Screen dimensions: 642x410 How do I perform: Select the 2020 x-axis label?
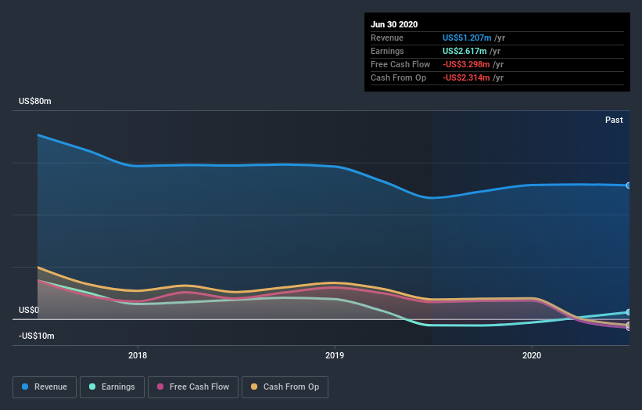tap(532, 355)
